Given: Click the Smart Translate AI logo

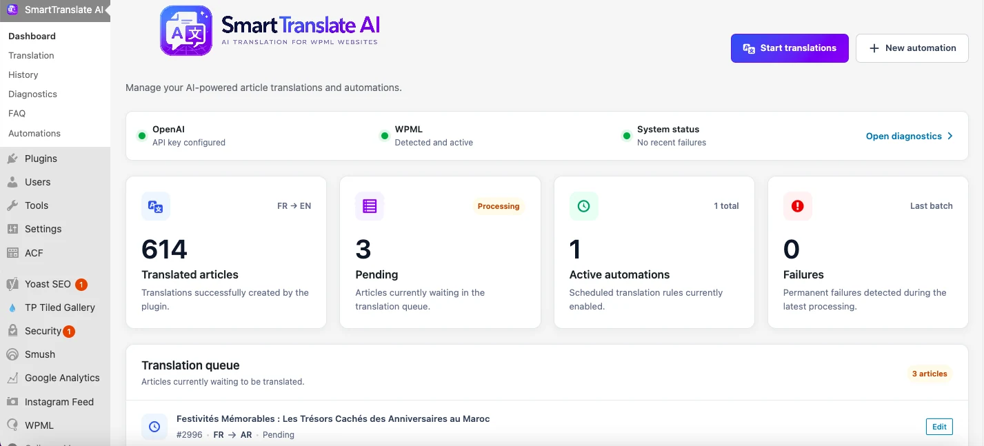Looking at the screenshot, I should pyautogui.click(x=270, y=31).
